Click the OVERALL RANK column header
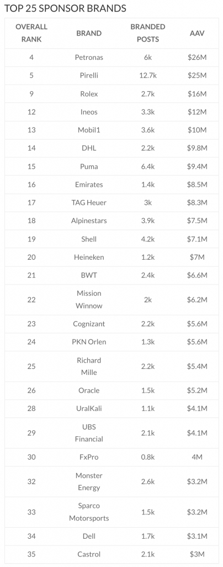The height and width of the screenshot is (567, 223). (x=31, y=33)
